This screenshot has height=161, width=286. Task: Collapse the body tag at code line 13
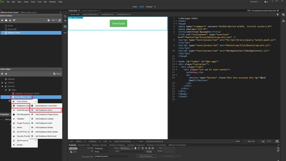coord(176,61)
